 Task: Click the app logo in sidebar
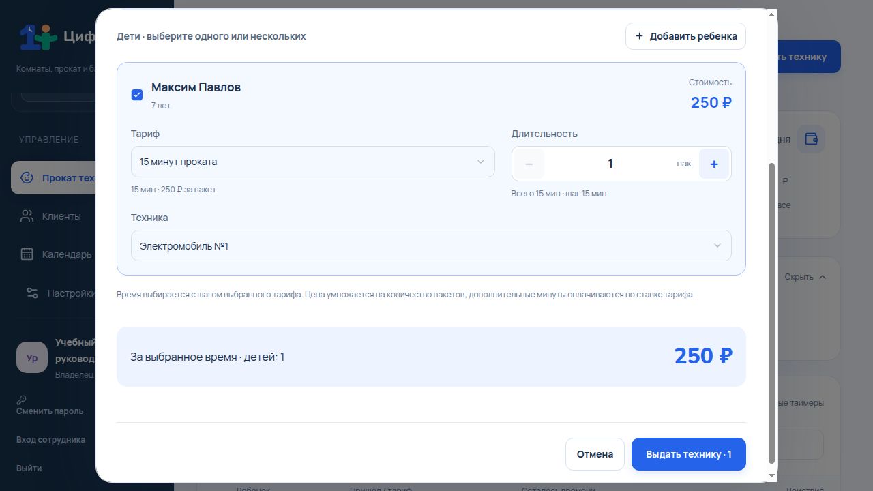[38, 37]
